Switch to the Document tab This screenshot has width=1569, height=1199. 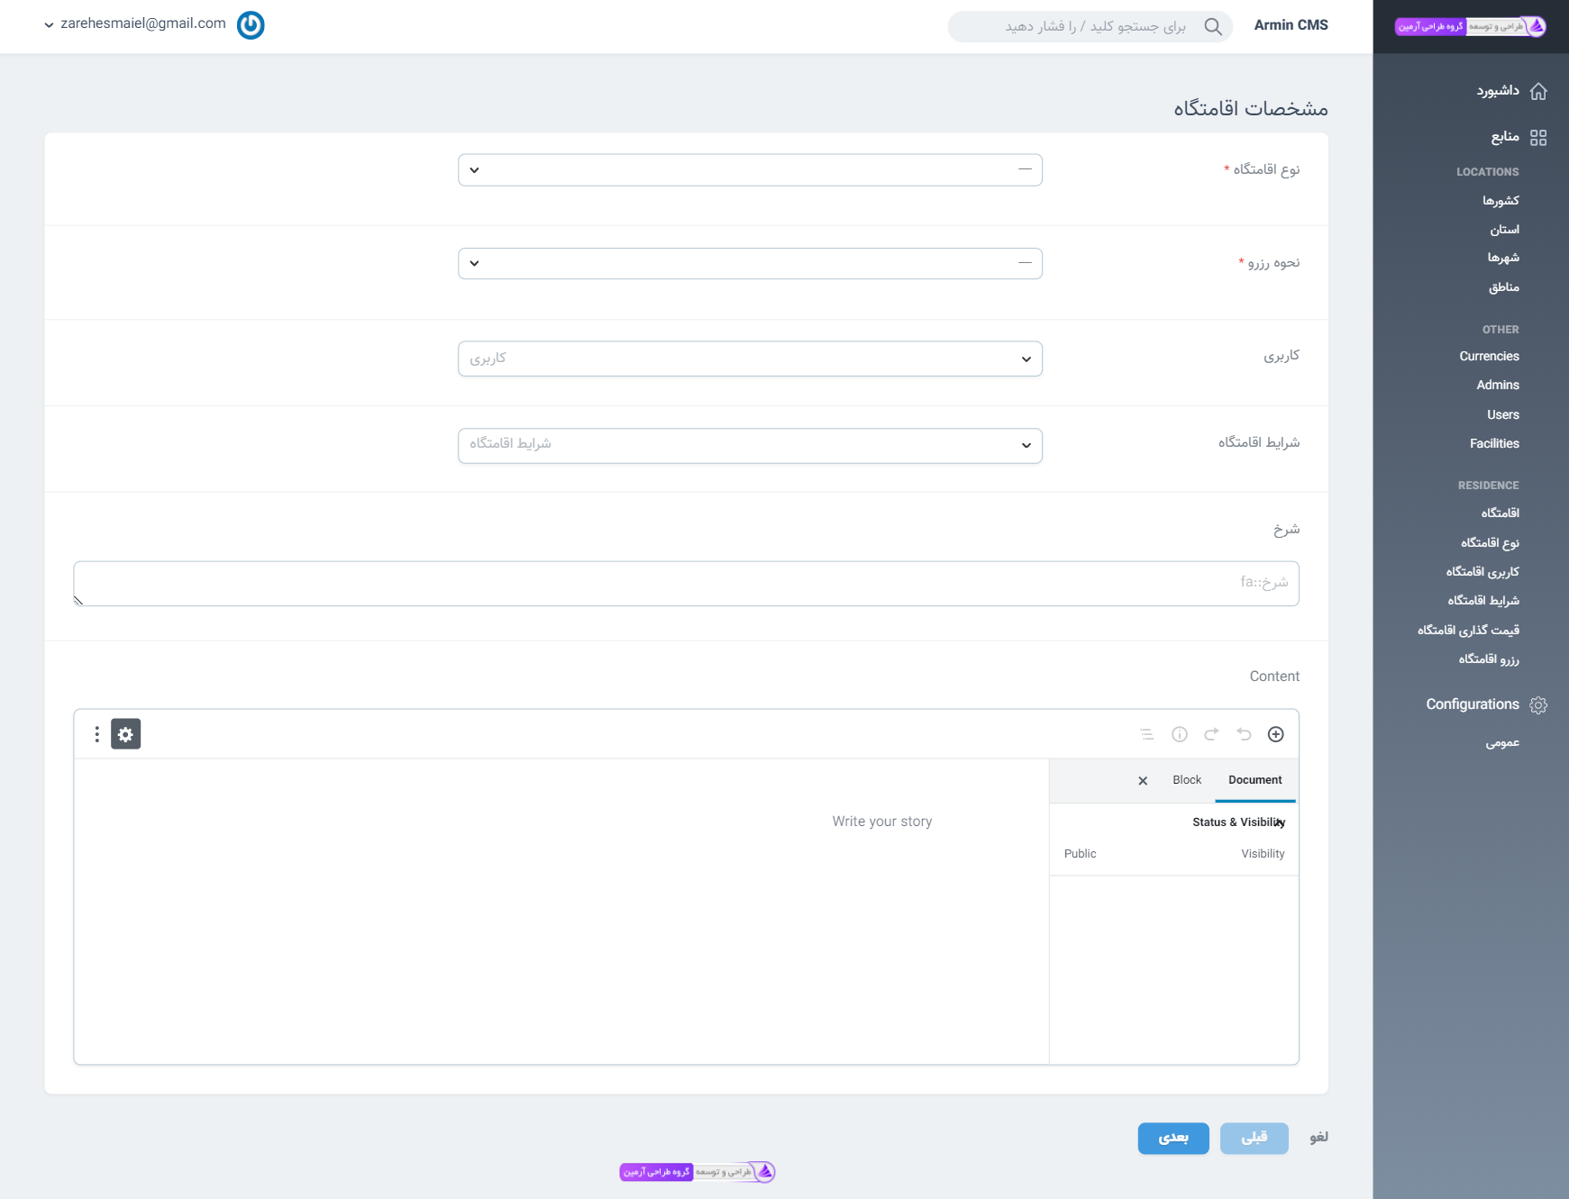(1254, 780)
